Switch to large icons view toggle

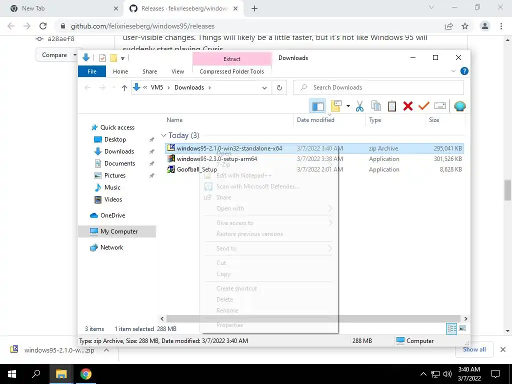462,328
